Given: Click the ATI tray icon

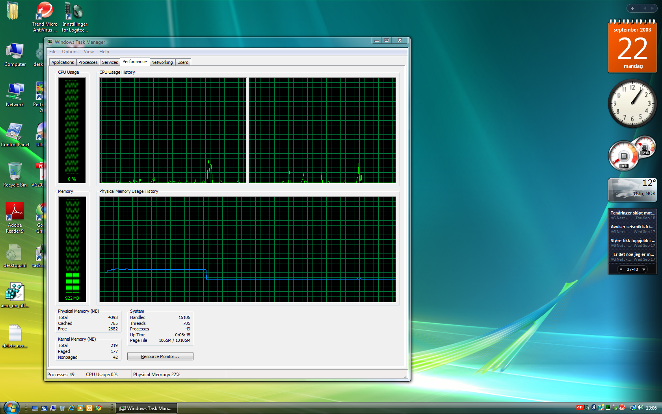Looking at the screenshot, I should pos(580,407).
